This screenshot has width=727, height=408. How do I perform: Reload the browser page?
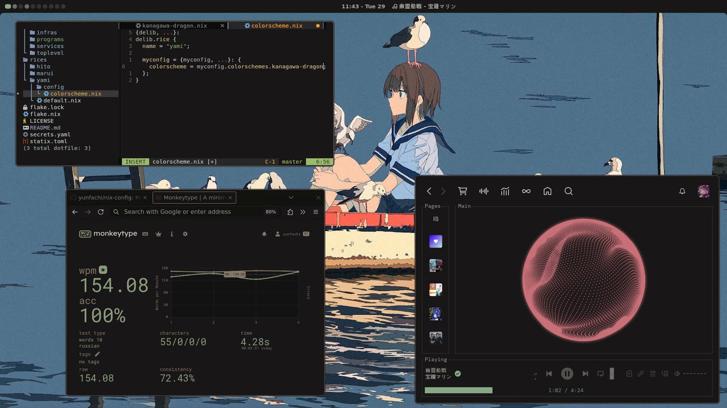101,211
